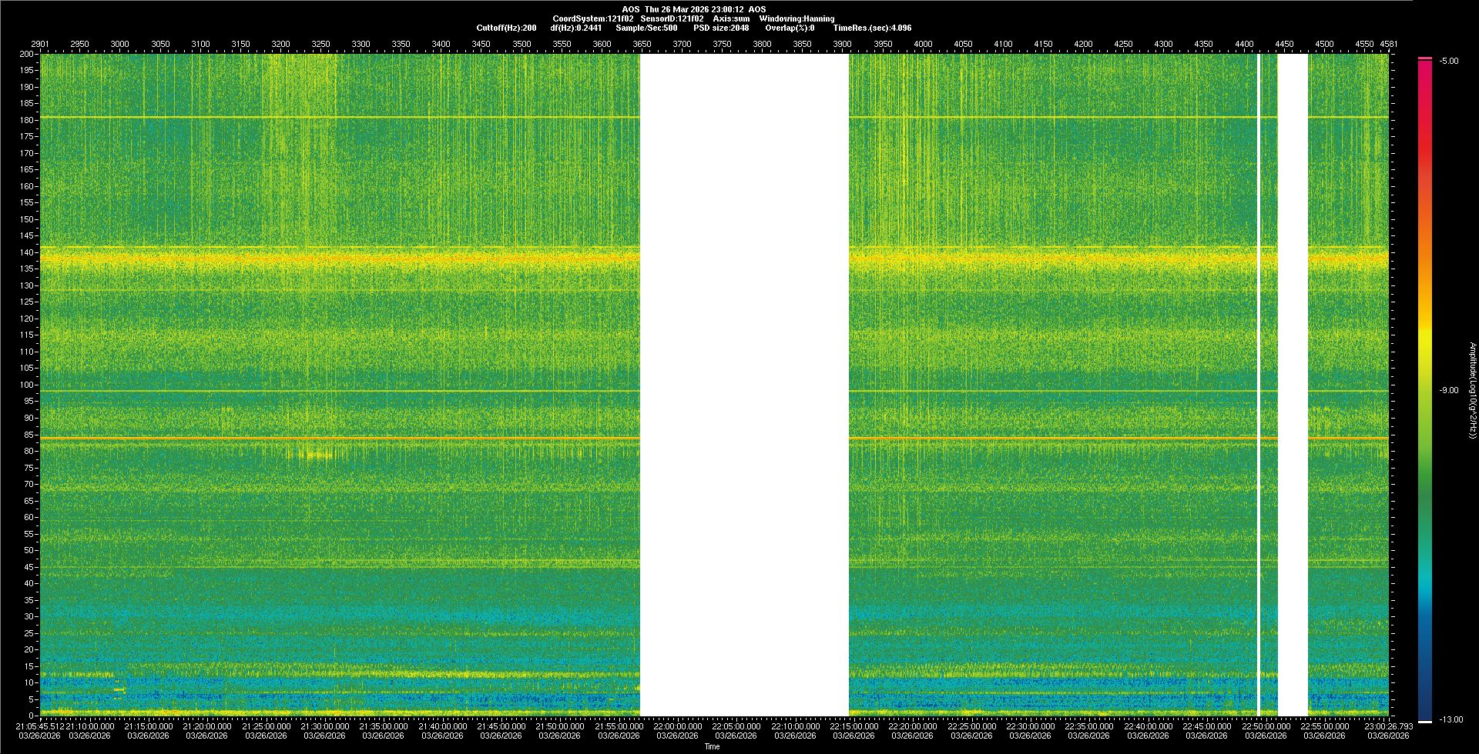This screenshot has width=1479, height=754.
Task: Select the 22:15:00.000 time axis label
Action: coord(854,726)
